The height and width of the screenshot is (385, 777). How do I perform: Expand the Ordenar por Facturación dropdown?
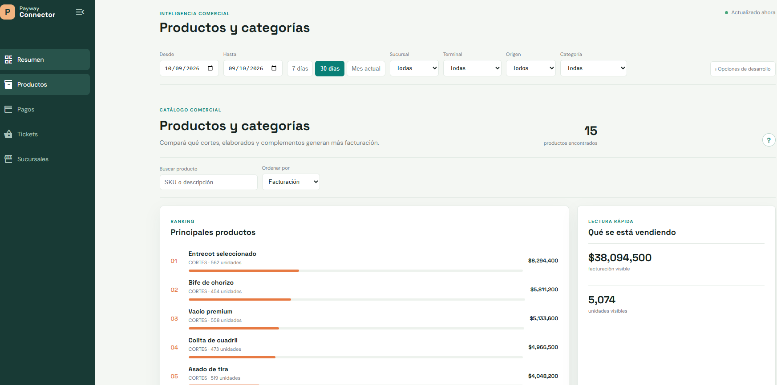[x=291, y=182]
